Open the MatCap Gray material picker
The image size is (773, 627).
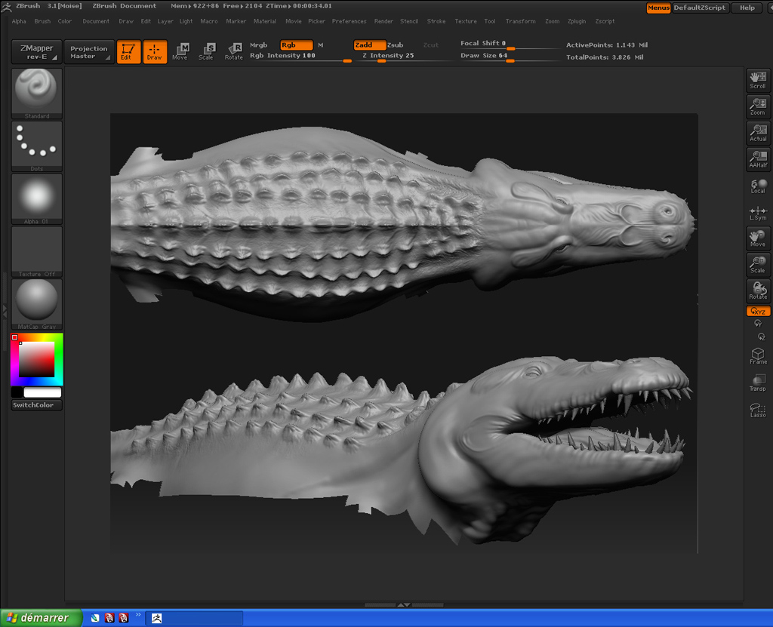click(x=36, y=305)
